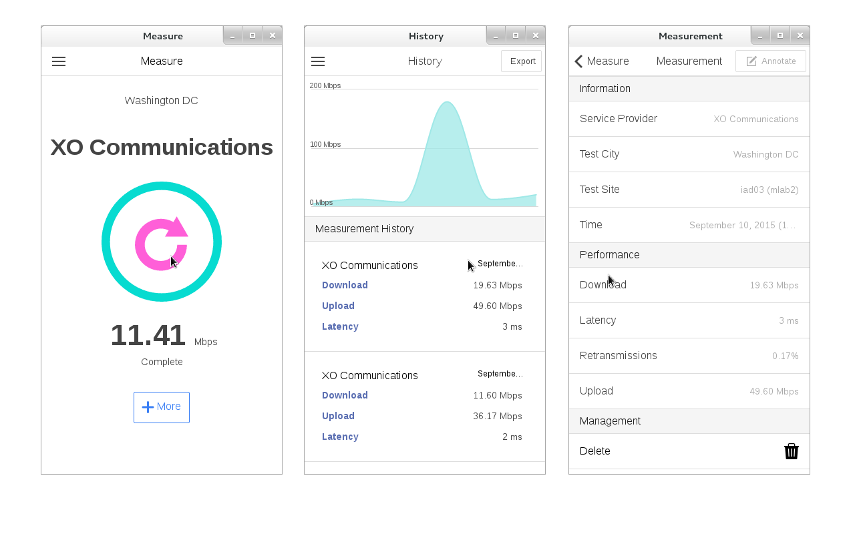Screen dimensions: 855x534
Task: Click the 11.41 speed result
Action: point(148,335)
